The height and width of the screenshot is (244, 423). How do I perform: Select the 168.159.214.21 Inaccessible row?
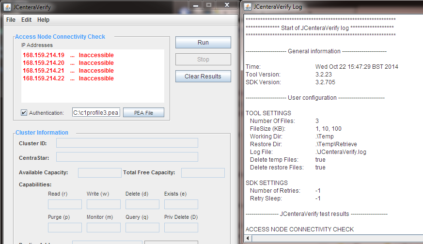[68, 71]
